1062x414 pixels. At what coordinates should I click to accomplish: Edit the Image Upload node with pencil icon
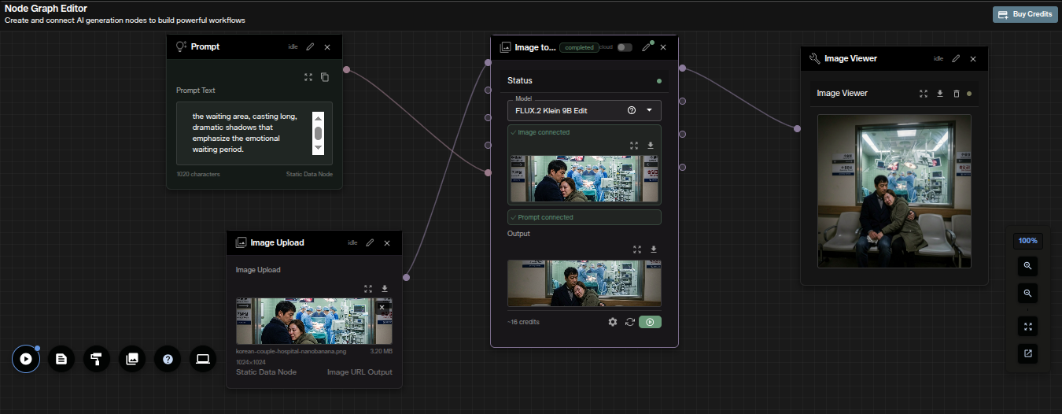tap(370, 243)
